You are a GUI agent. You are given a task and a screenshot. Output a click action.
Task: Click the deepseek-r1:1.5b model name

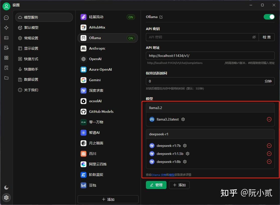coord(170,154)
